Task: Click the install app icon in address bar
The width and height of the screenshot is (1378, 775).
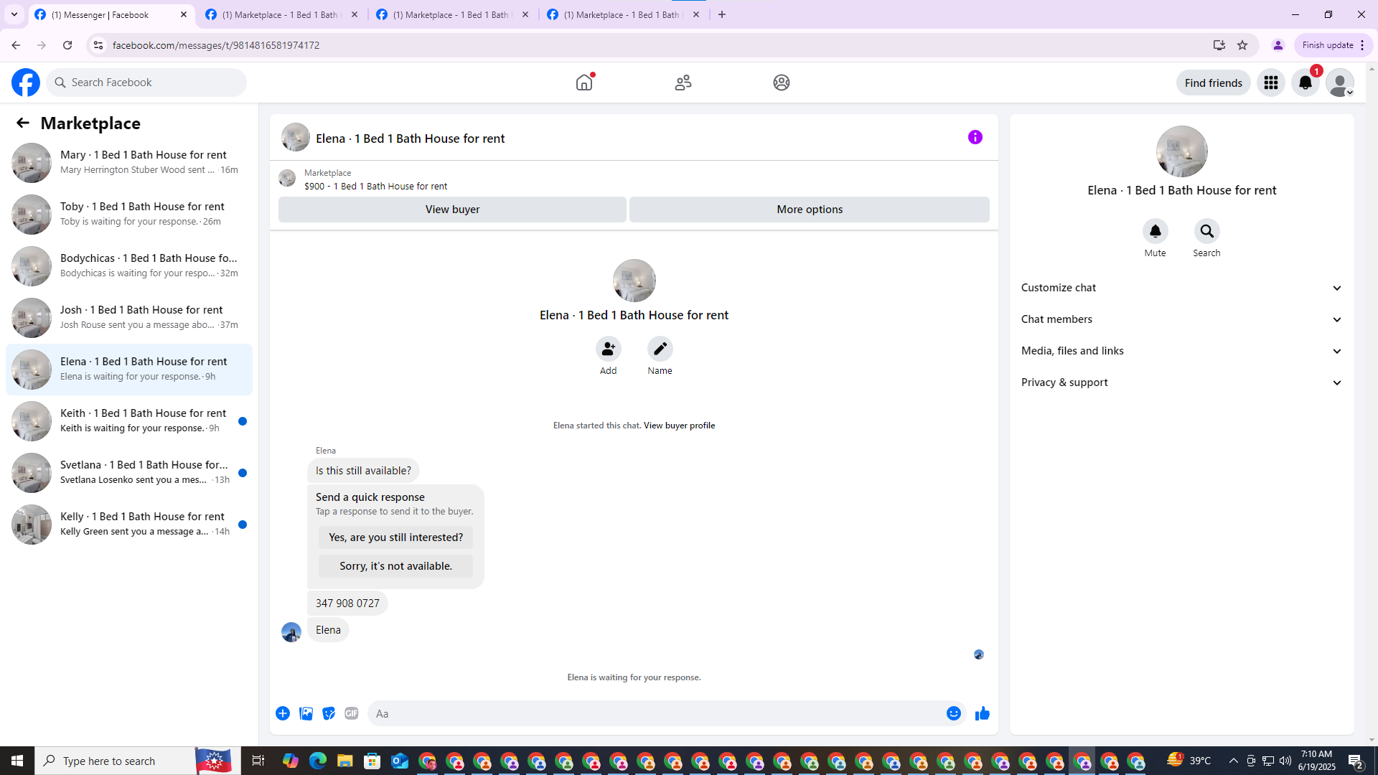Action: coord(1219,45)
